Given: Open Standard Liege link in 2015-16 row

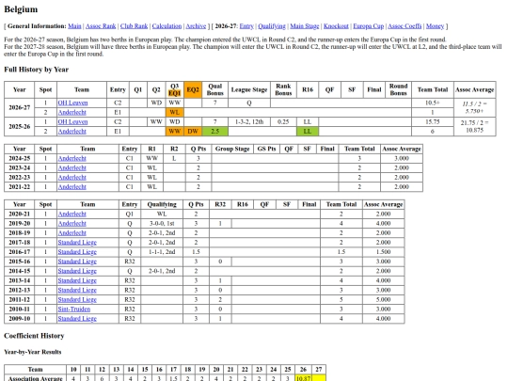Looking at the screenshot, I should (77, 262).
